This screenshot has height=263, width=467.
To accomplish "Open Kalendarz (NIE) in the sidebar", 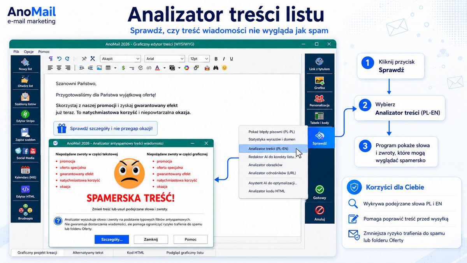I will (x=25, y=172).
